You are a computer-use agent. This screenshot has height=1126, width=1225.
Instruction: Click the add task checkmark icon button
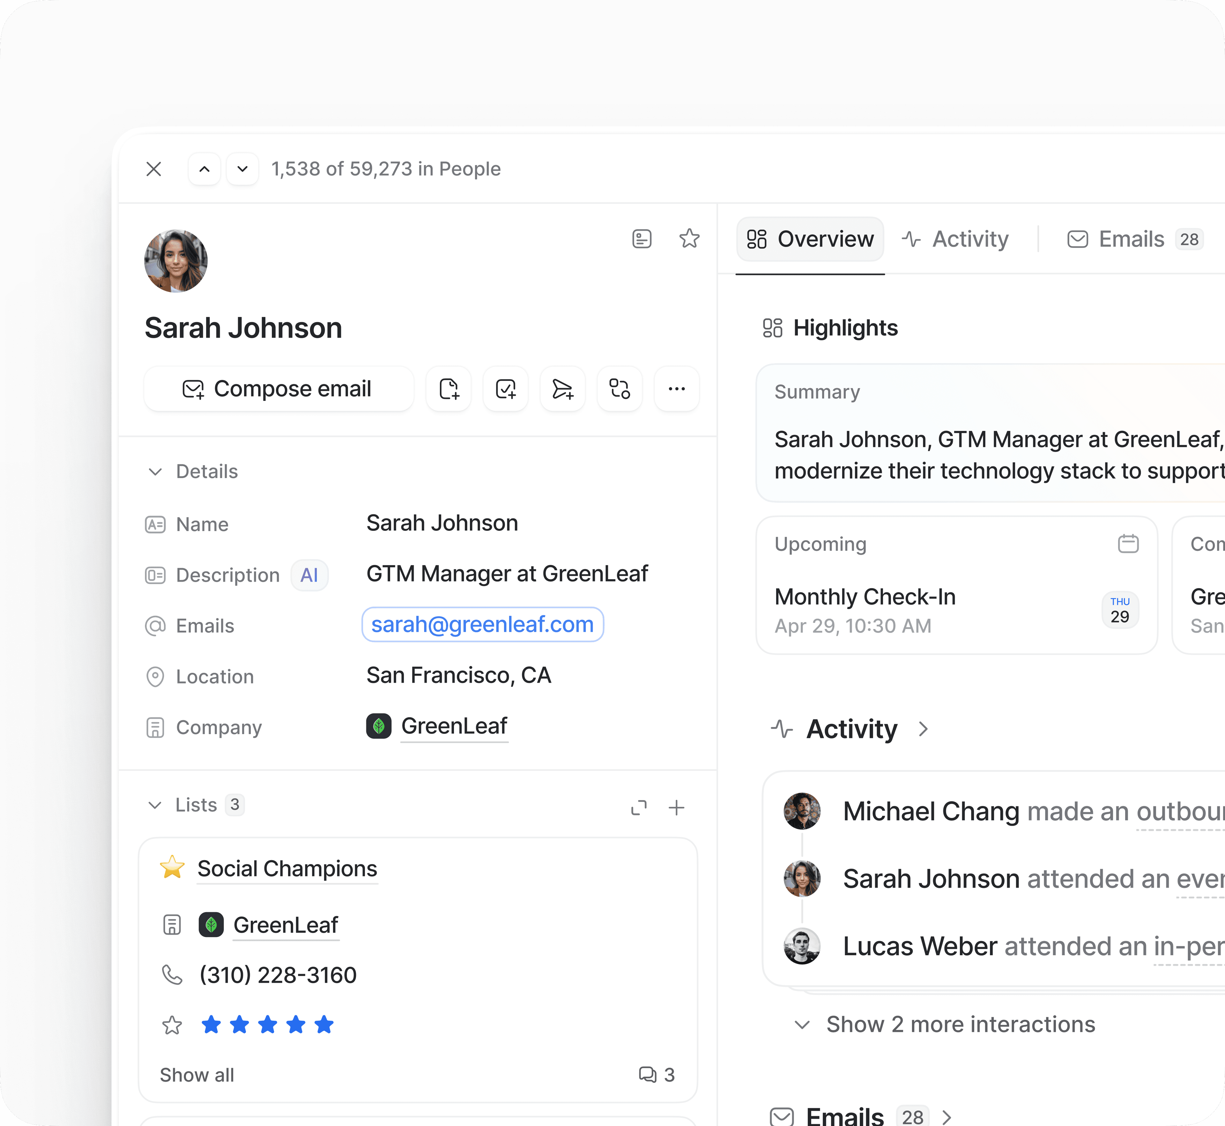click(506, 389)
